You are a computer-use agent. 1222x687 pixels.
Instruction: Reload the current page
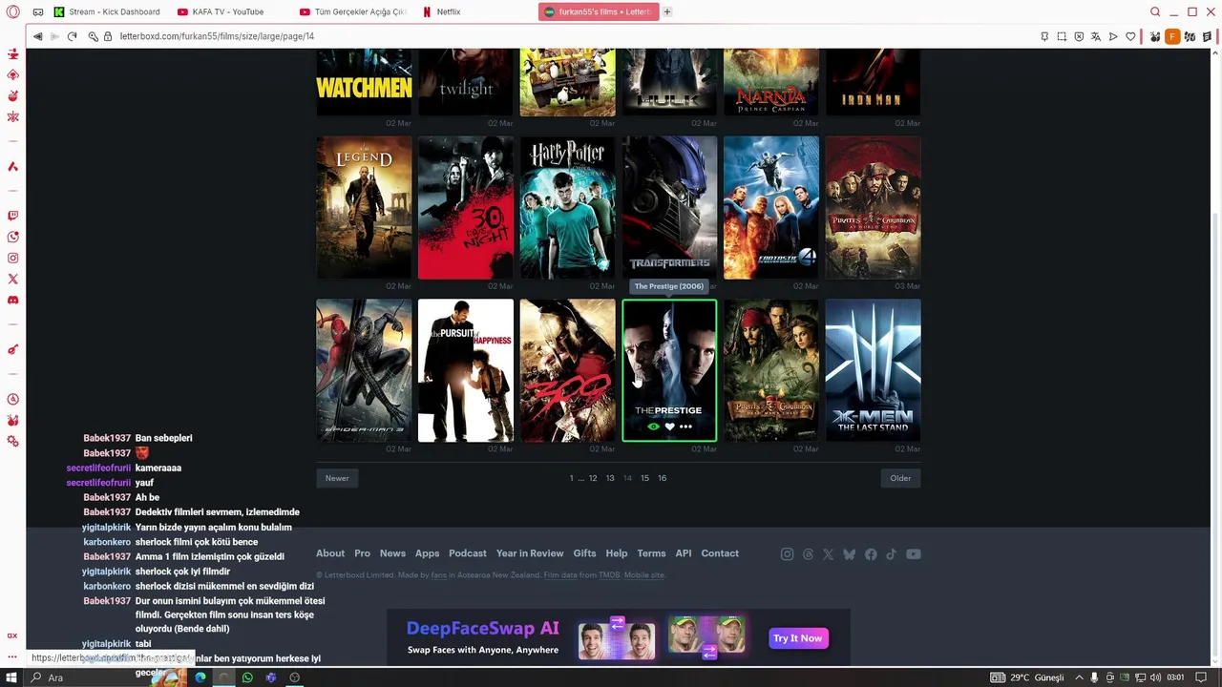point(72,36)
